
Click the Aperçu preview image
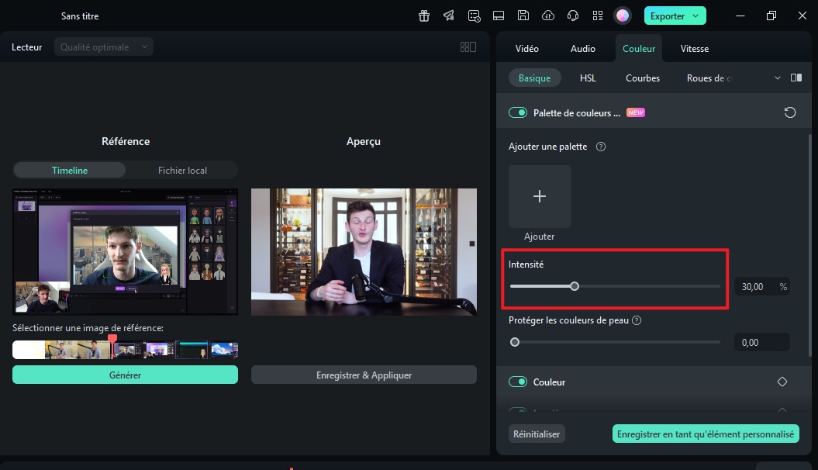pos(364,251)
